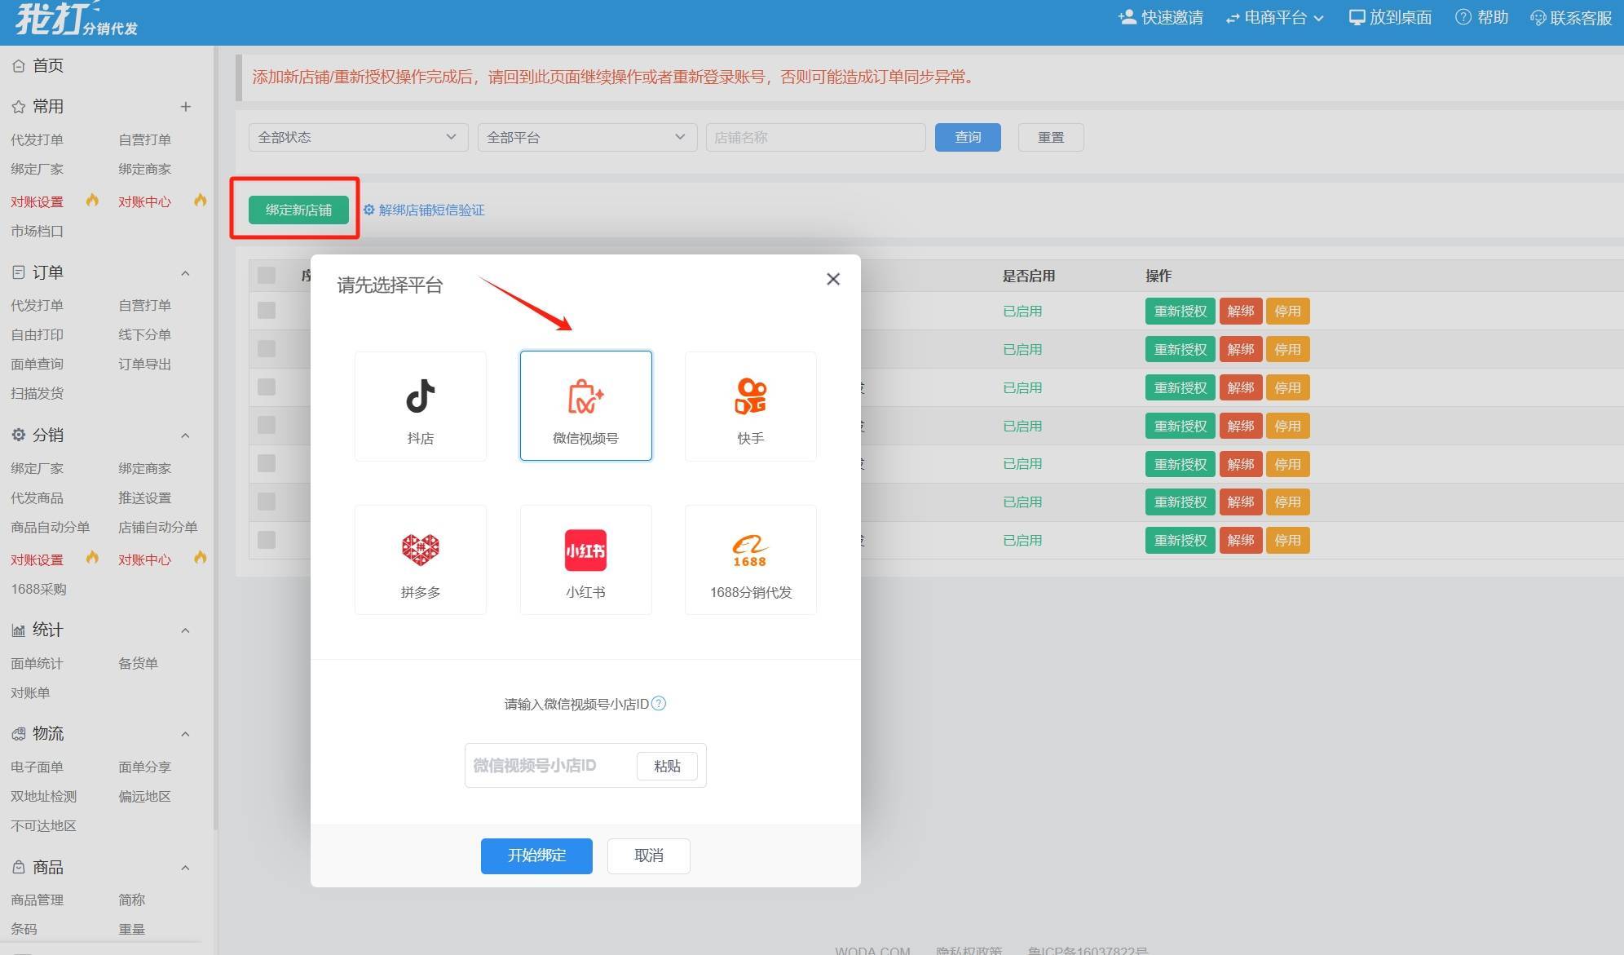Check the first store row checkbox
The height and width of the screenshot is (955, 1624).
tap(267, 310)
